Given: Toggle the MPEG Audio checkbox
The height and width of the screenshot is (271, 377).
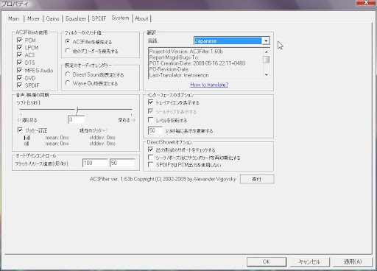Looking at the screenshot, I should (x=20, y=70).
